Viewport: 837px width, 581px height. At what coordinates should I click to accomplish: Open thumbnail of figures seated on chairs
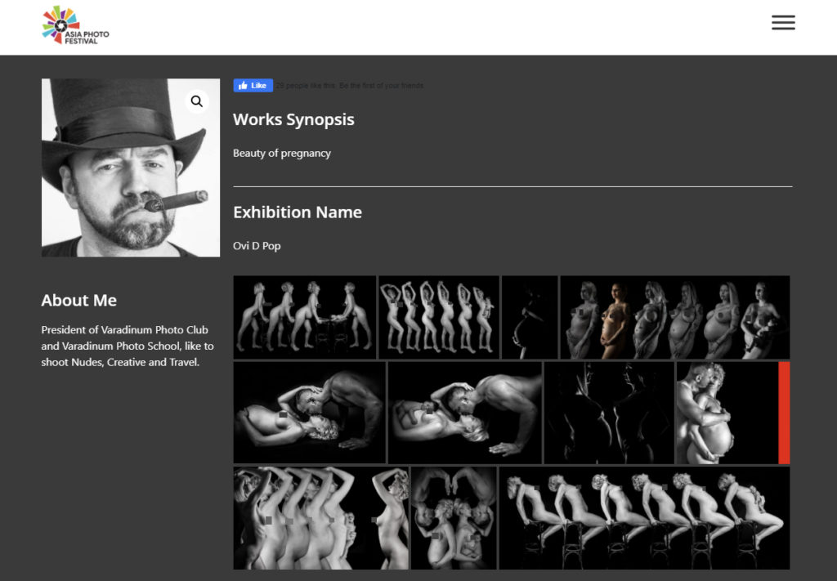click(x=644, y=518)
